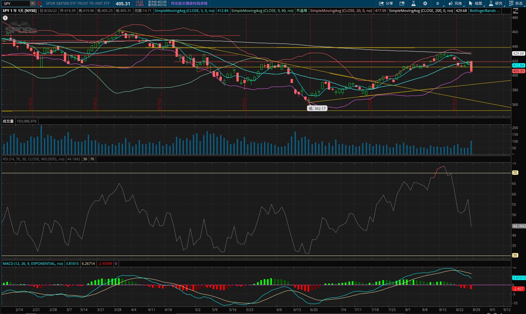Viewport: 526px width, 314px height.
Task: Click the 70 level tag on RSI axis
Action: (x=515, y=173)
